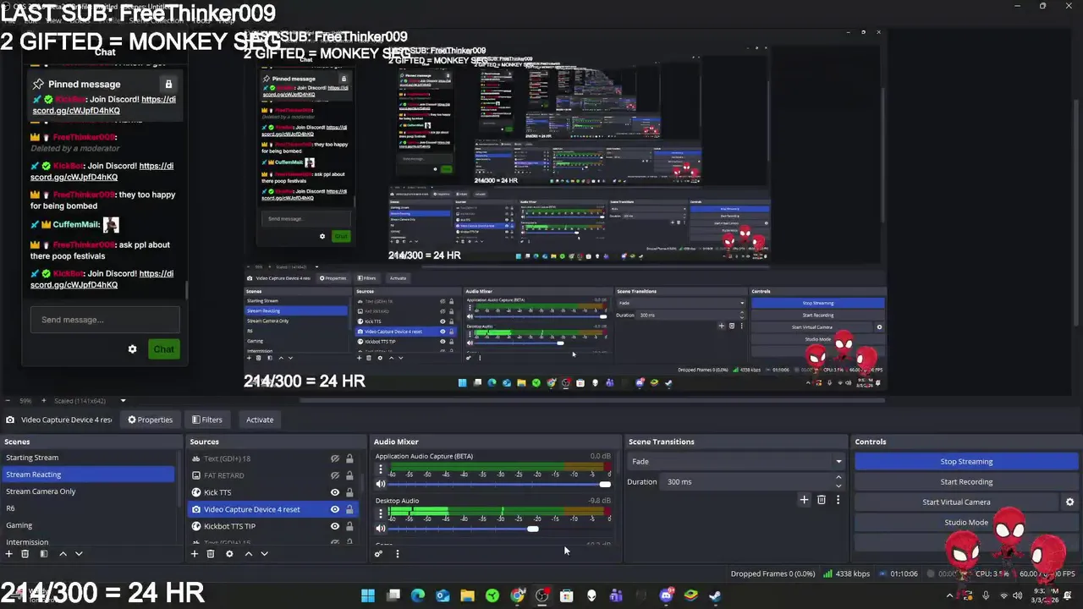Viewport: 1083px width, 609px height.
Task: Open Audio Mixer toolbar three-dot menu
Action: point(397,554)
